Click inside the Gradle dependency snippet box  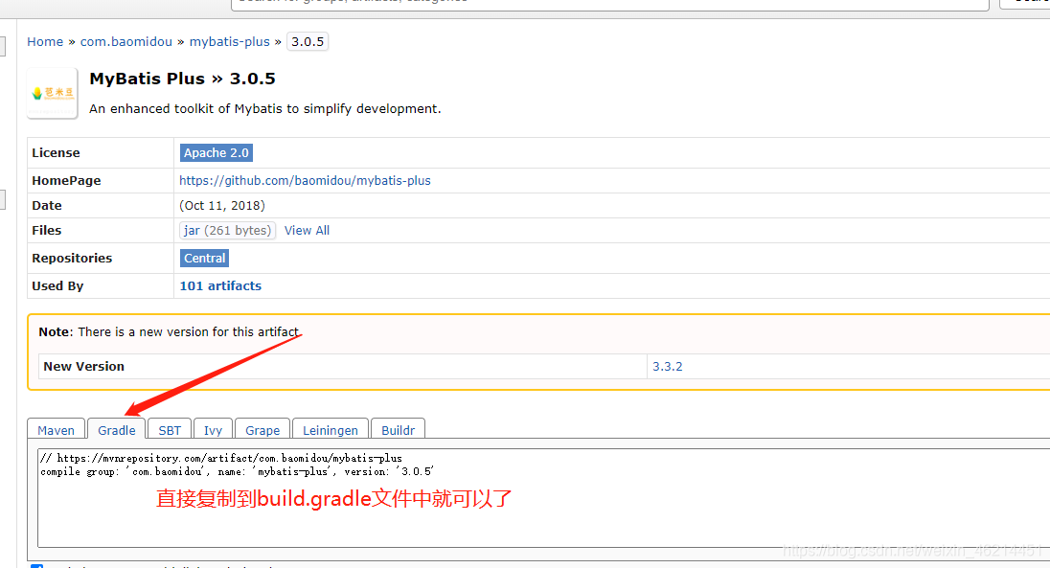[544, 498]
